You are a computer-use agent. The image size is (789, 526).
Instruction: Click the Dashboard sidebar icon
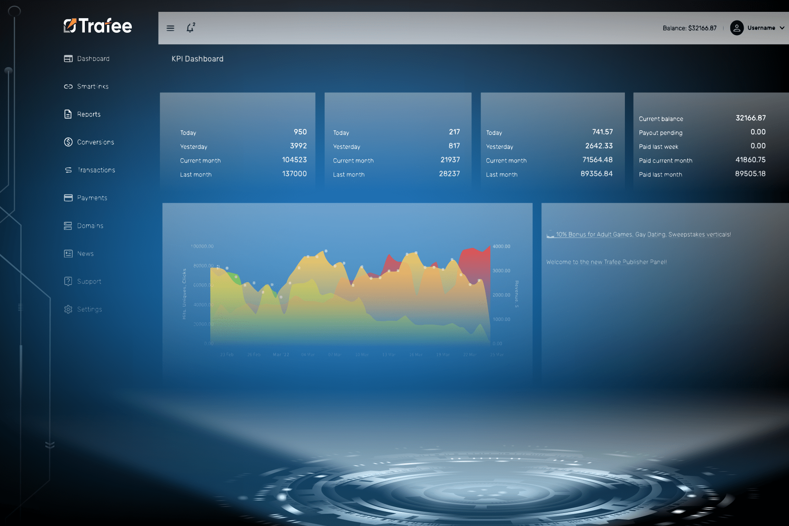coord(68,58)
